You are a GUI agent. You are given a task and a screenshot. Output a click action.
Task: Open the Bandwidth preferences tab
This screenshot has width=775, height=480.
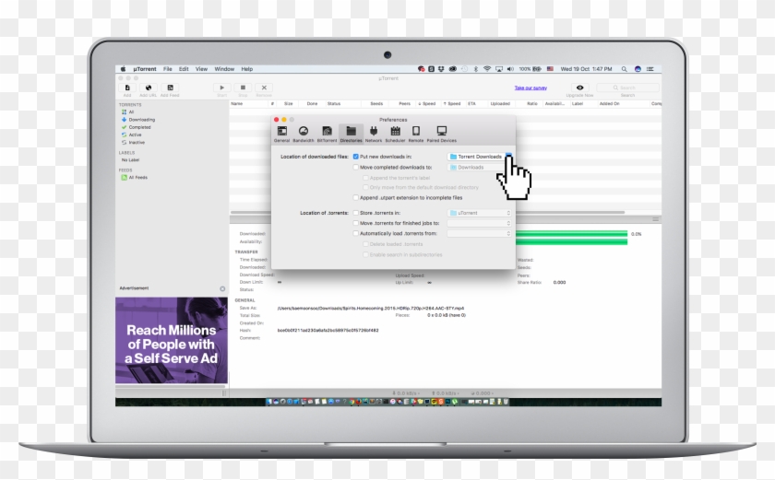pos(303,134)
